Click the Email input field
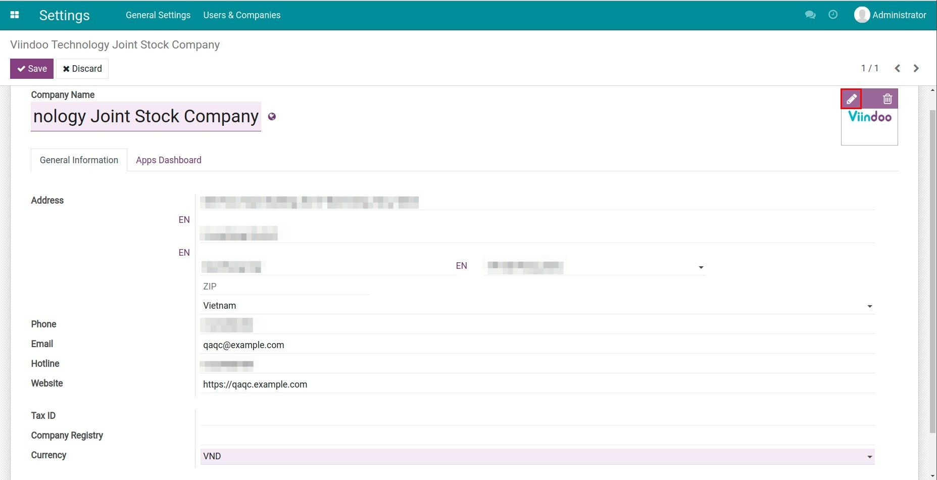 click(x=535, y=345)
